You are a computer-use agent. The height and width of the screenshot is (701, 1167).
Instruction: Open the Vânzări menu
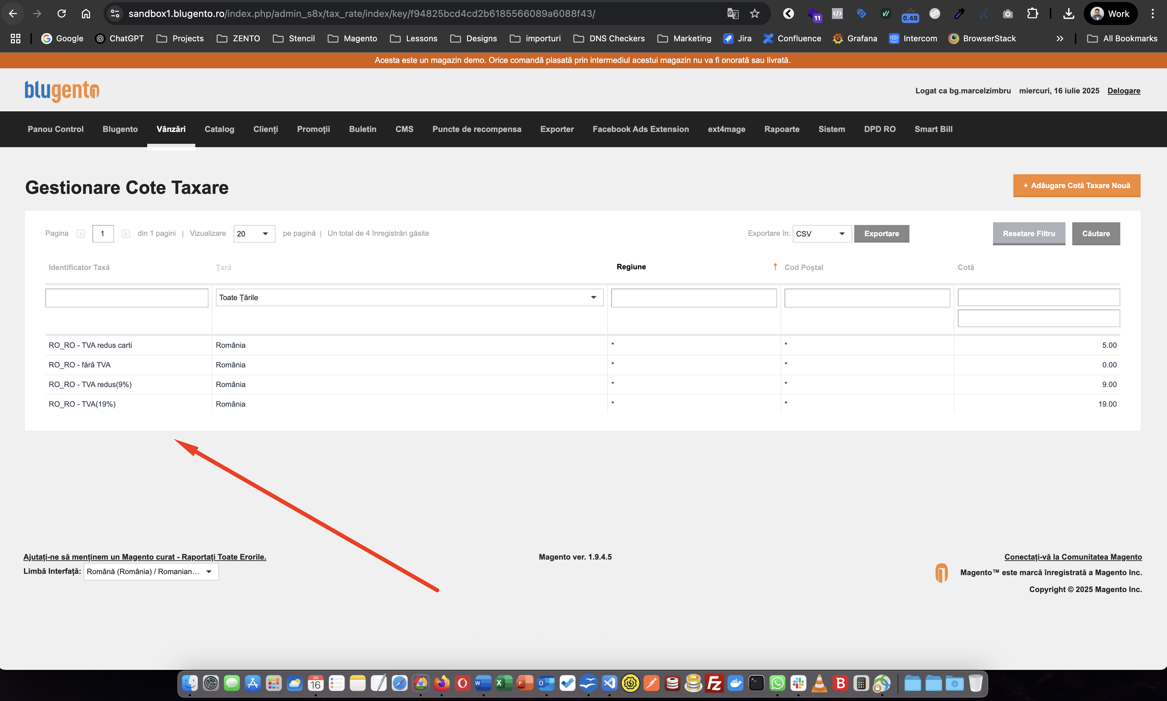click(171, 129)
